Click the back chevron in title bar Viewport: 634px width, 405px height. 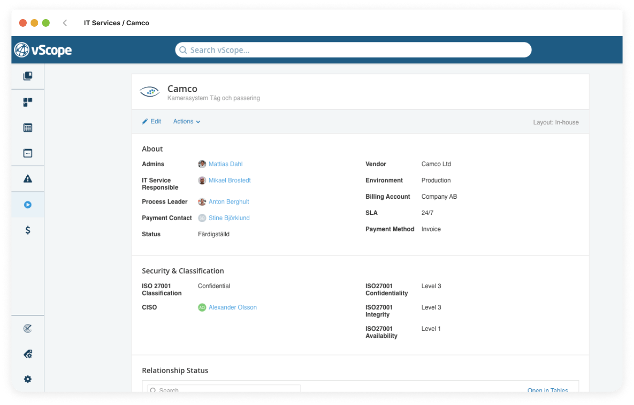pyautogui.click(x=65, y=23)
